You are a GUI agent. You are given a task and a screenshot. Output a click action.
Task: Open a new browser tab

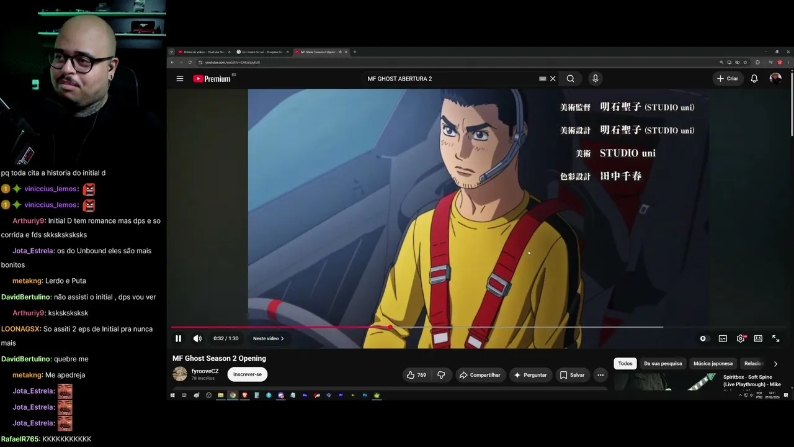click(355, 52)
